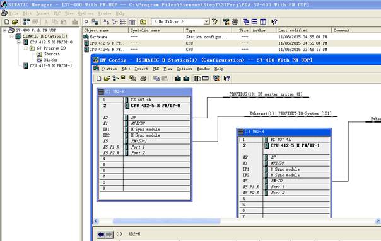This screenshot has width=381, height=241.
Task: Collapse the SIMATIC H Station(1) tree node
Action: tap(11, 36)
